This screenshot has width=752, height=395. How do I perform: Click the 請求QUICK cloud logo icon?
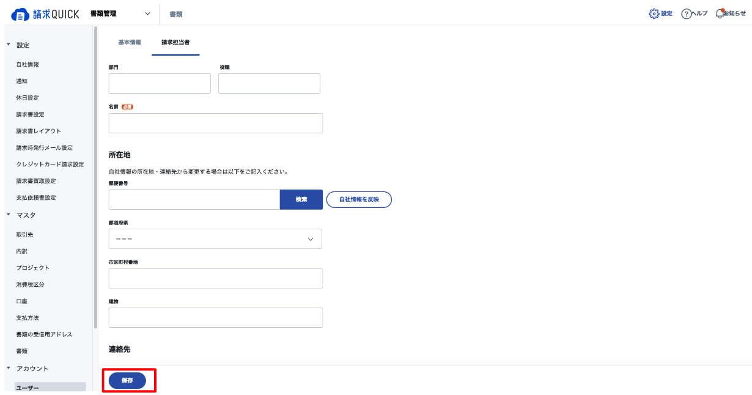click(20, 13)
